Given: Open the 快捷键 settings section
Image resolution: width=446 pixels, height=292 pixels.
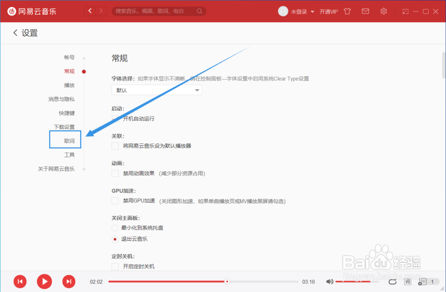Looking at the screenshot, I should pos(66,113).
